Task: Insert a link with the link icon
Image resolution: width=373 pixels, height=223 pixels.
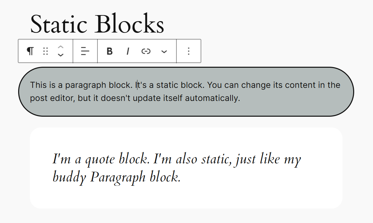Action: coord(146,51)
